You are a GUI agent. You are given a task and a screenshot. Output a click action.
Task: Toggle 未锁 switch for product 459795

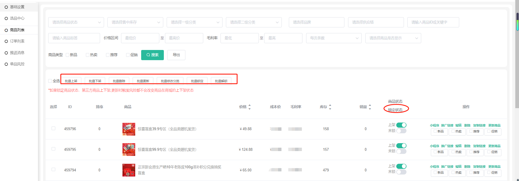401,151
